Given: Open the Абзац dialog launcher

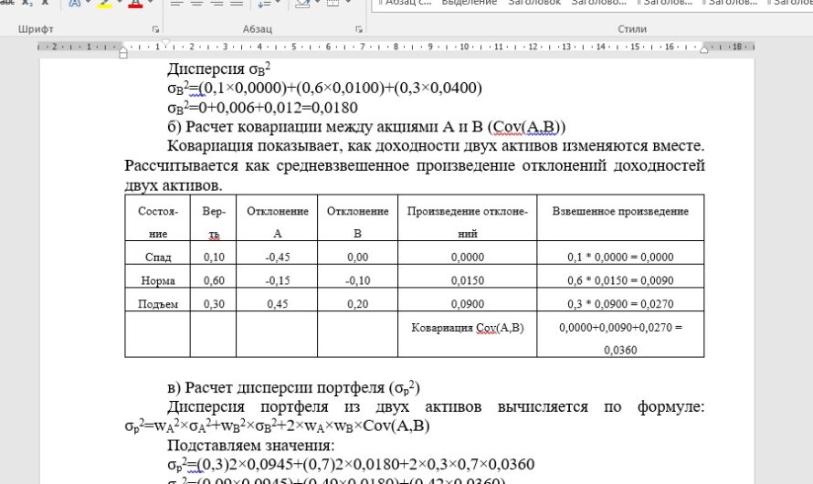Looking at the screenshot, I should (x=359, y=29).
